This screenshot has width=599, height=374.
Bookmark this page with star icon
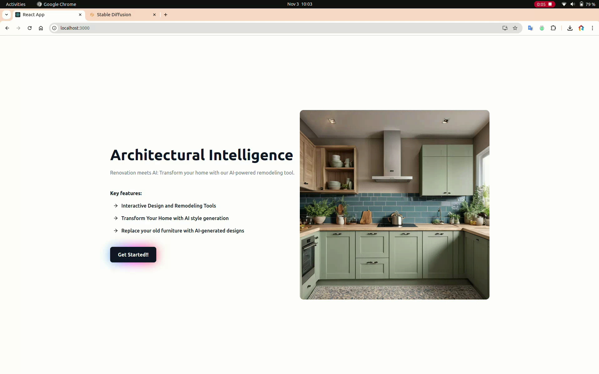point(515,28)
